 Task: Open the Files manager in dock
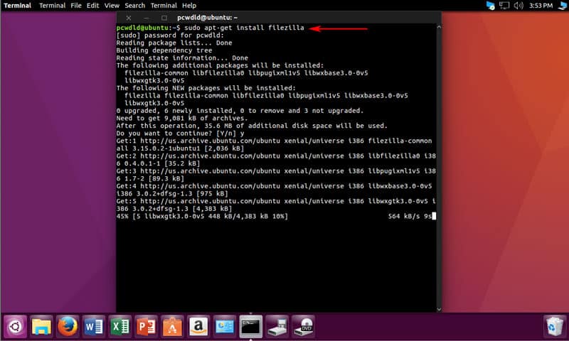tap(41, 327)
